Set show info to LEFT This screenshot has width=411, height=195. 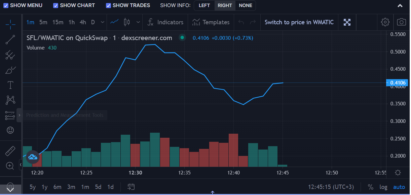(204, 5)
